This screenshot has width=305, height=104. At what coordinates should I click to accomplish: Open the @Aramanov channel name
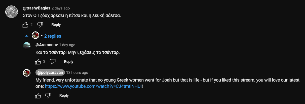point(47,45)
